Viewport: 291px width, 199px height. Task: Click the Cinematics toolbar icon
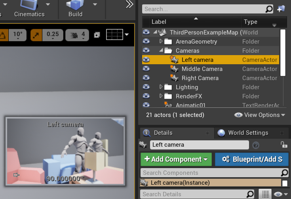tap(29, 6)
